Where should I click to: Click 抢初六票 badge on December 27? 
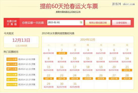(114, 78)
